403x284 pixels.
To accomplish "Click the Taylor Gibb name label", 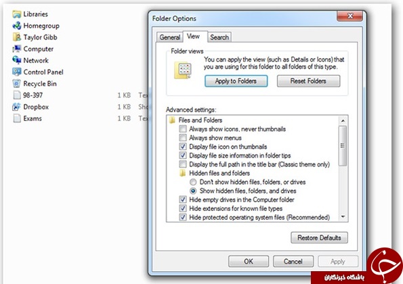I will click(40, 37).
